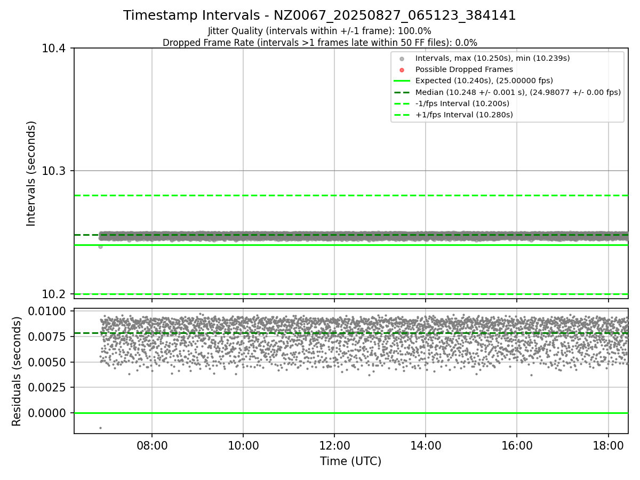Click legend entry "Expected (10.240s), (25.00000 fps)"
Screen dimensions: 640x480
[484, 81]
